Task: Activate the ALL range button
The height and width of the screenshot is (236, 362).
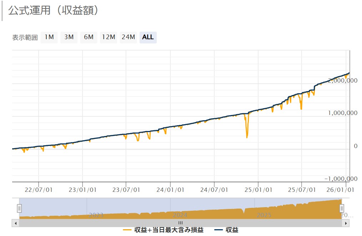Action: (x=148, y=37)
